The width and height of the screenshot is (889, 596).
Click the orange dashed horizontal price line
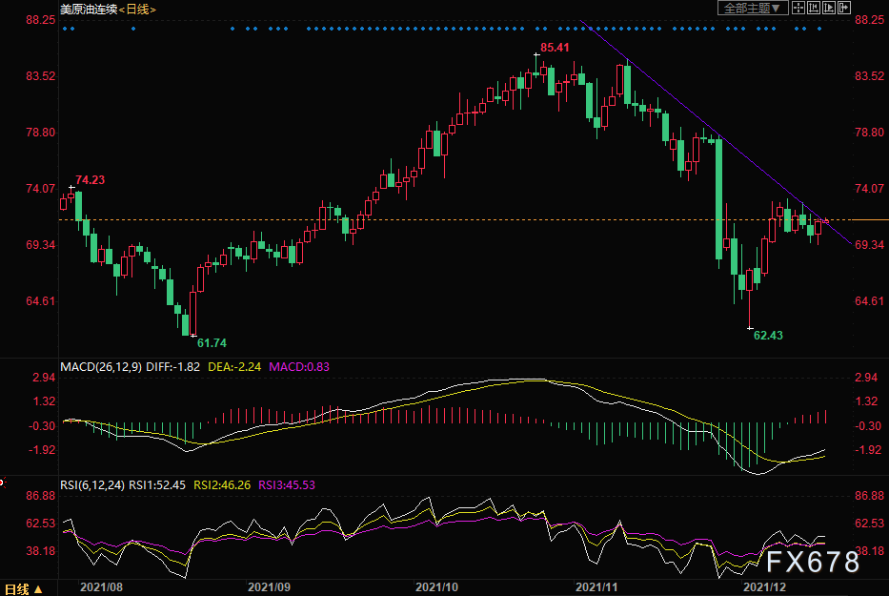[x=476, y=220]
